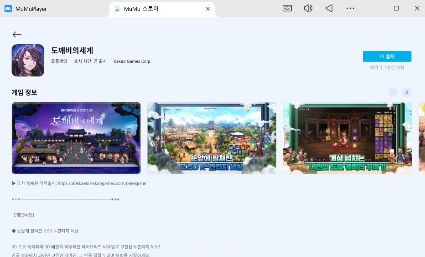
Task: Open the 도트 캐릭터 꾸미기 screenshot
Action: [x=347, y=138]
